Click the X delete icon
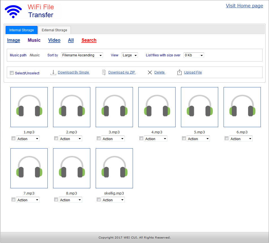 point(150,72)
